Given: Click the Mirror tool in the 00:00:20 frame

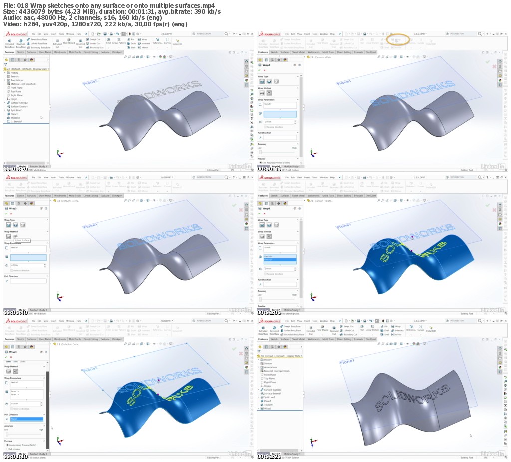Looking at the screenshot, I should pyautogui.click(x=143, y=47).
